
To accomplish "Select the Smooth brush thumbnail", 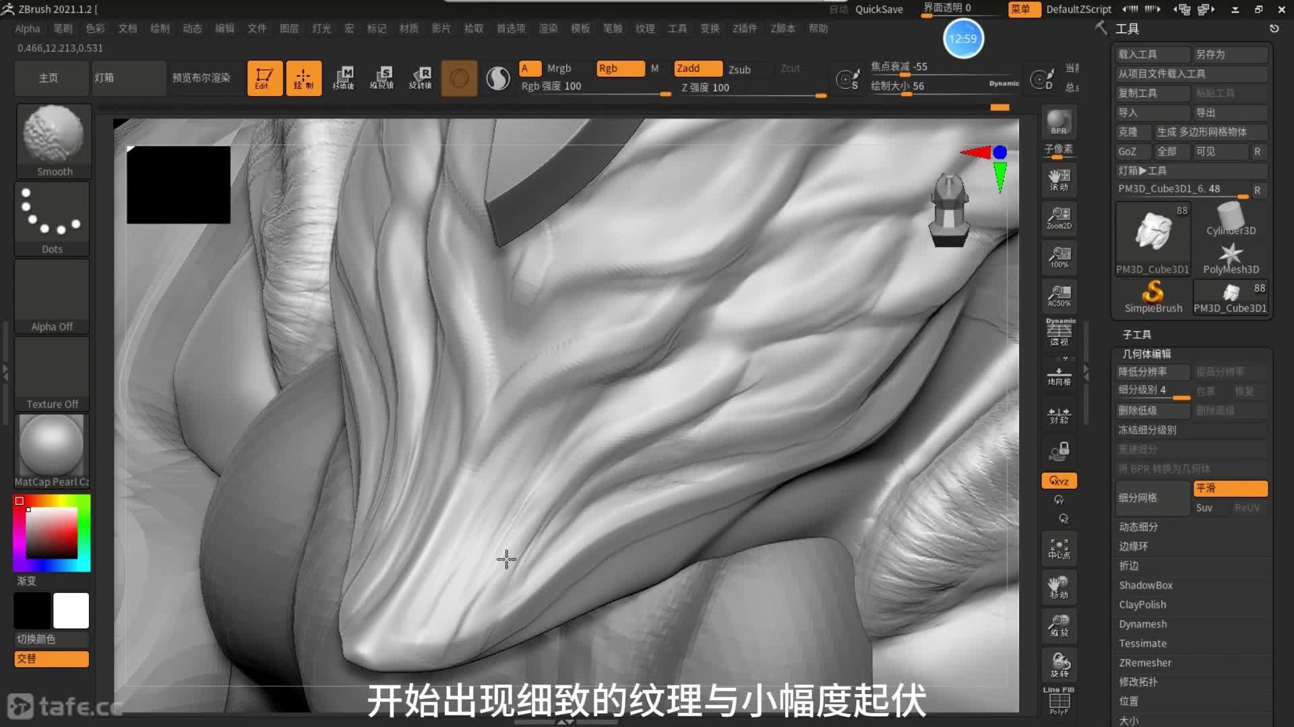I will (x=53, y=140).
